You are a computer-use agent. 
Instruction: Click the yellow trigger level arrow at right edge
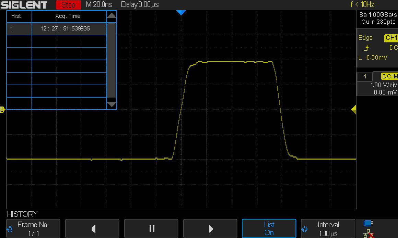coord(353,110)
